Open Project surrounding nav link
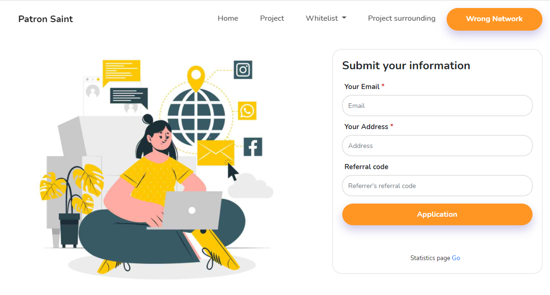550x295 pixels. pos(402,18)
